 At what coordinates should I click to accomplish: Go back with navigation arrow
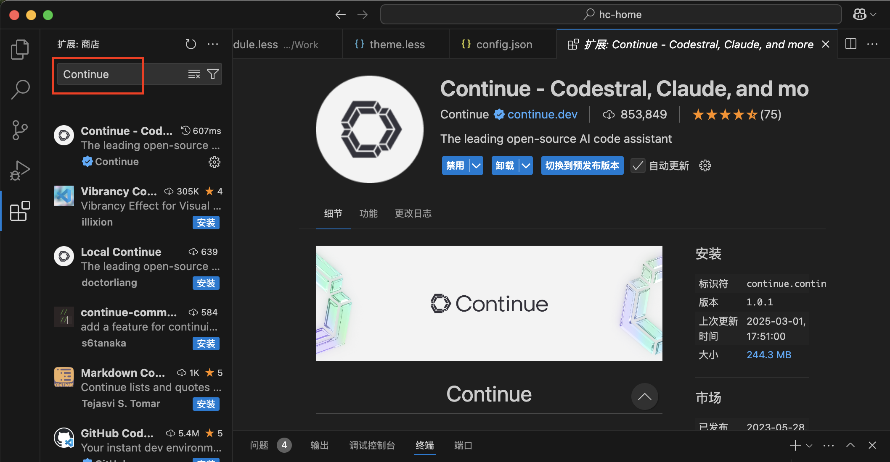(x=340, y=15)
